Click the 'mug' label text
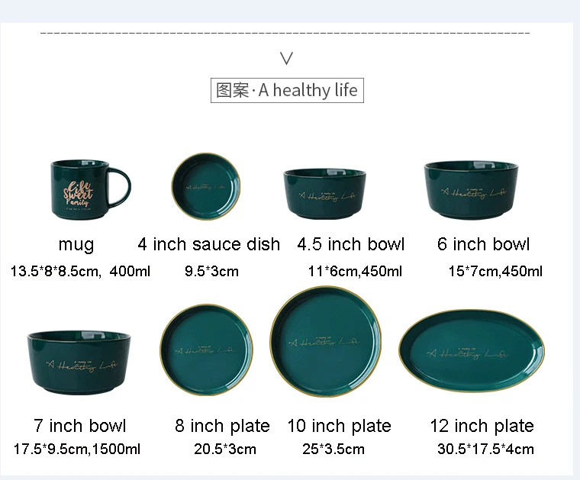 tap(76, 245)
